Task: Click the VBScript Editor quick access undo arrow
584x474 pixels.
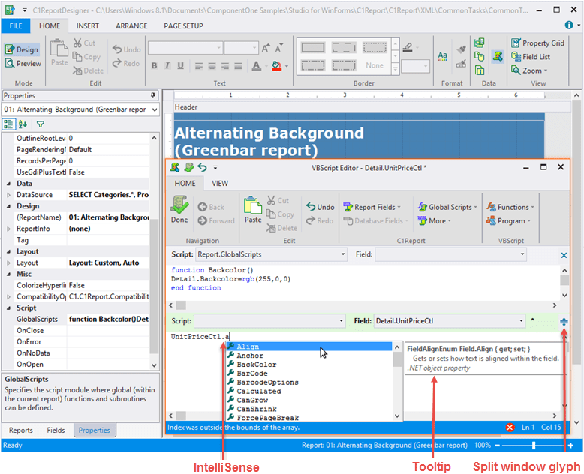Action: tap(202, 168)
